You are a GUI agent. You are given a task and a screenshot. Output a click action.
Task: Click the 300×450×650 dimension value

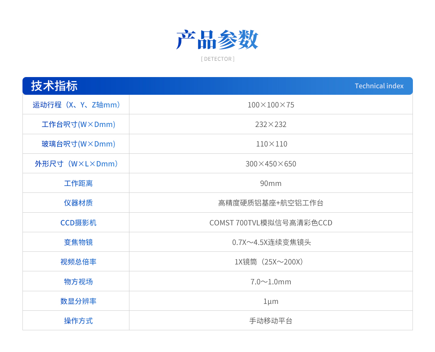pyautogui.click(x=271, y=164)
